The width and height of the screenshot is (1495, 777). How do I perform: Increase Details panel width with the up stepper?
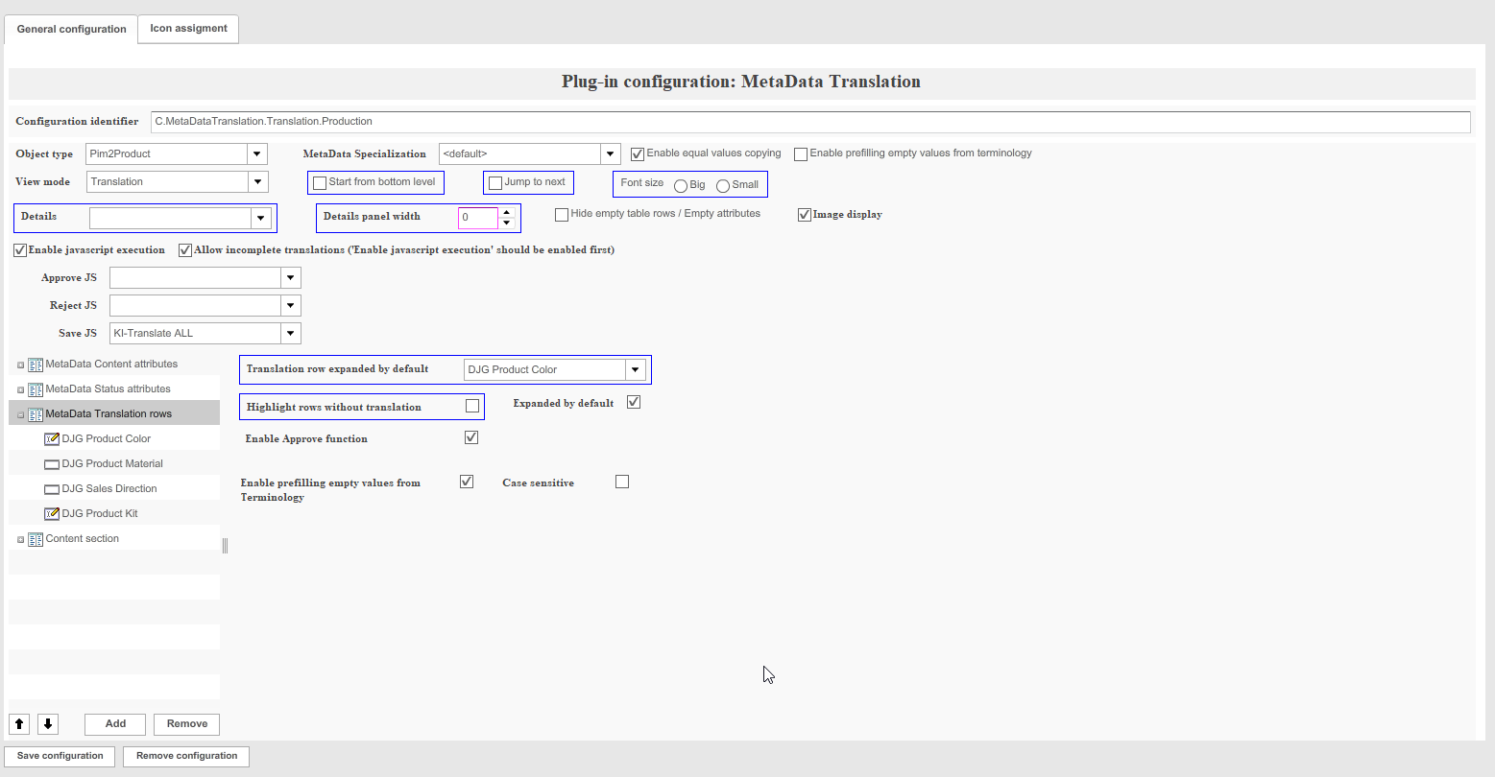point(506,213)
